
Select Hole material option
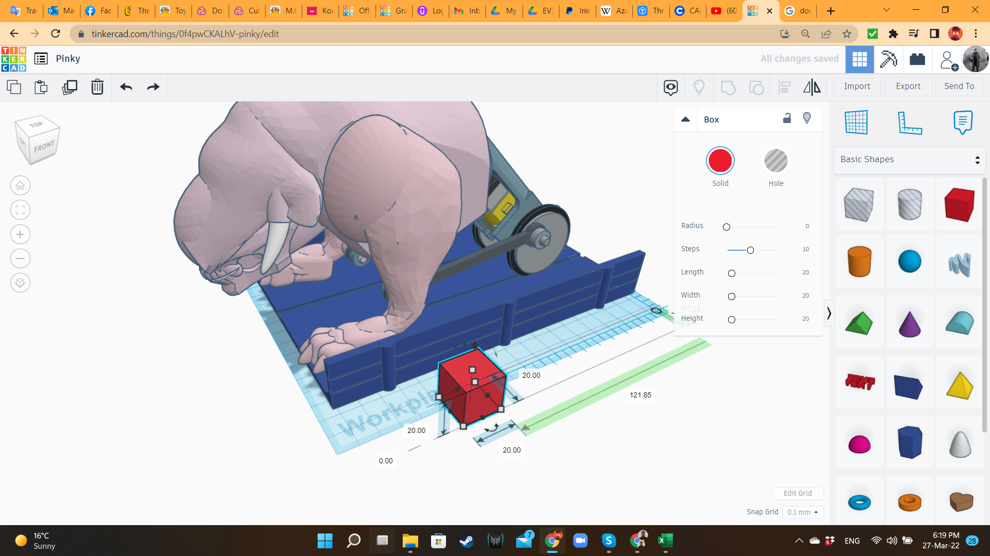pyautogui.click(x=775, y=161)
